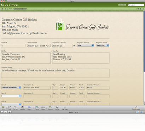Click the Tax 1 field

82,88
